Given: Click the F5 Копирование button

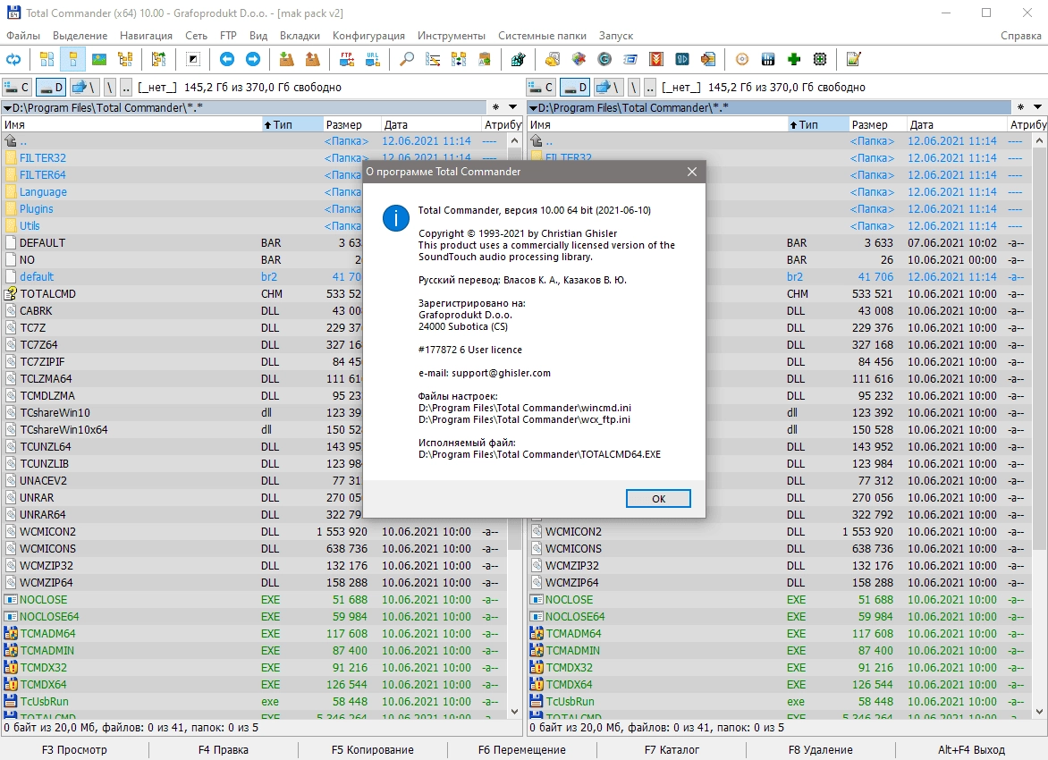Looking at the screenshot, I should (x=372, y=750).
